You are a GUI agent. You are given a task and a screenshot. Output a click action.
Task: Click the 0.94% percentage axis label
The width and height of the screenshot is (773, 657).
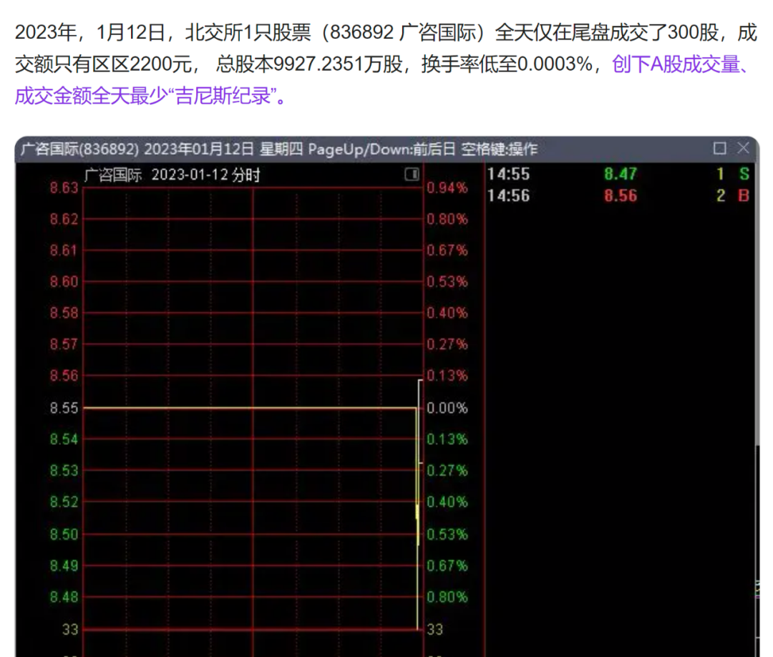447,188
